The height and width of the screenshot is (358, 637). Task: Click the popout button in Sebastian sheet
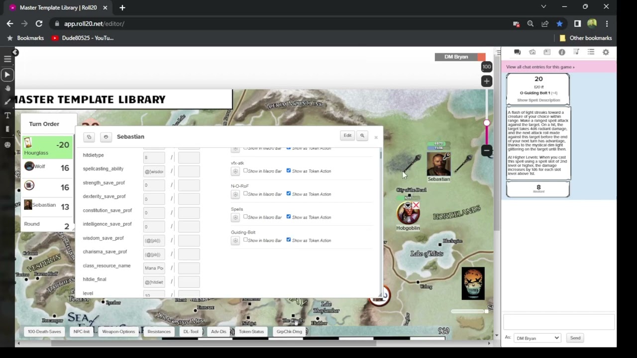(x=89, y=137)
